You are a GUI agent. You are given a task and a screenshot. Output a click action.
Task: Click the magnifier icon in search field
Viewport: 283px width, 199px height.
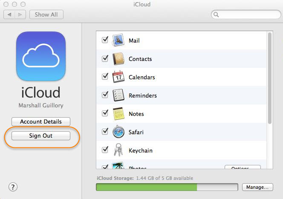point(216,14)
